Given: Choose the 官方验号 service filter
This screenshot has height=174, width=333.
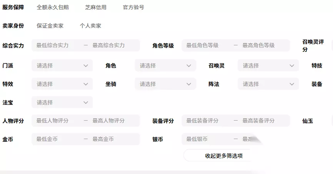Looking at the screenshot, I should (133, 7).
